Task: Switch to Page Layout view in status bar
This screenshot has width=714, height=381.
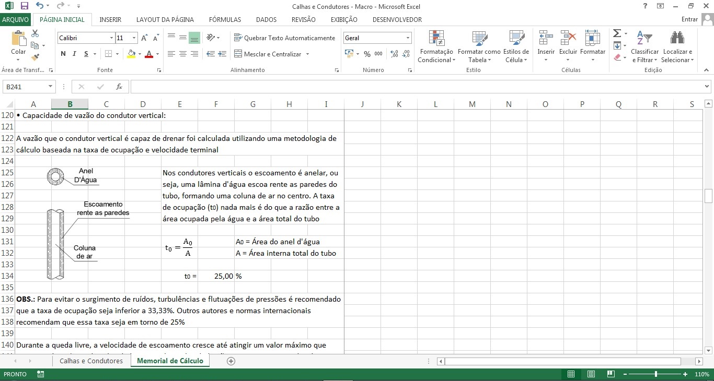Action: click(x=591, y=374)
